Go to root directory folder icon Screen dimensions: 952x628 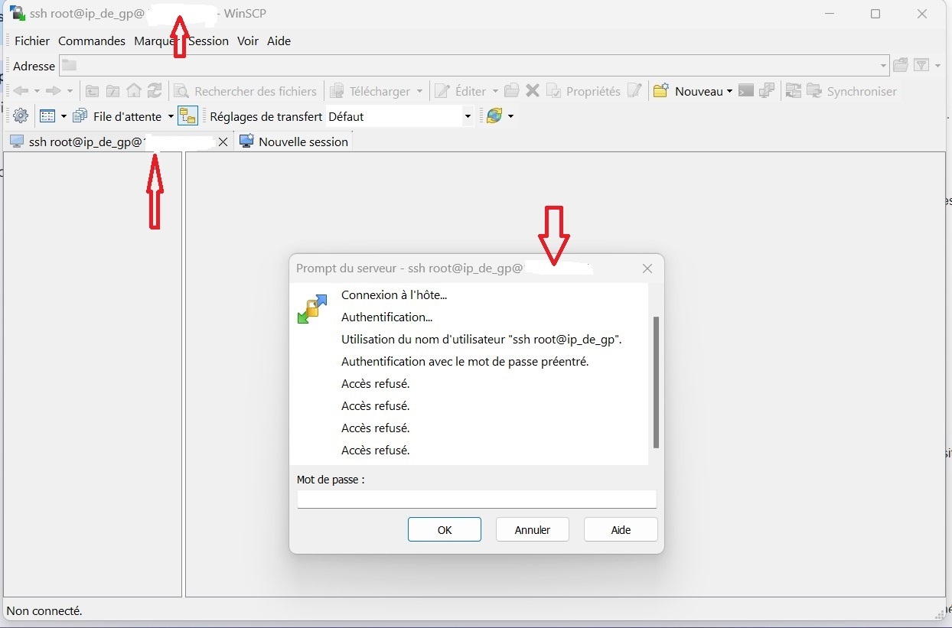click(x=112, y=91)
